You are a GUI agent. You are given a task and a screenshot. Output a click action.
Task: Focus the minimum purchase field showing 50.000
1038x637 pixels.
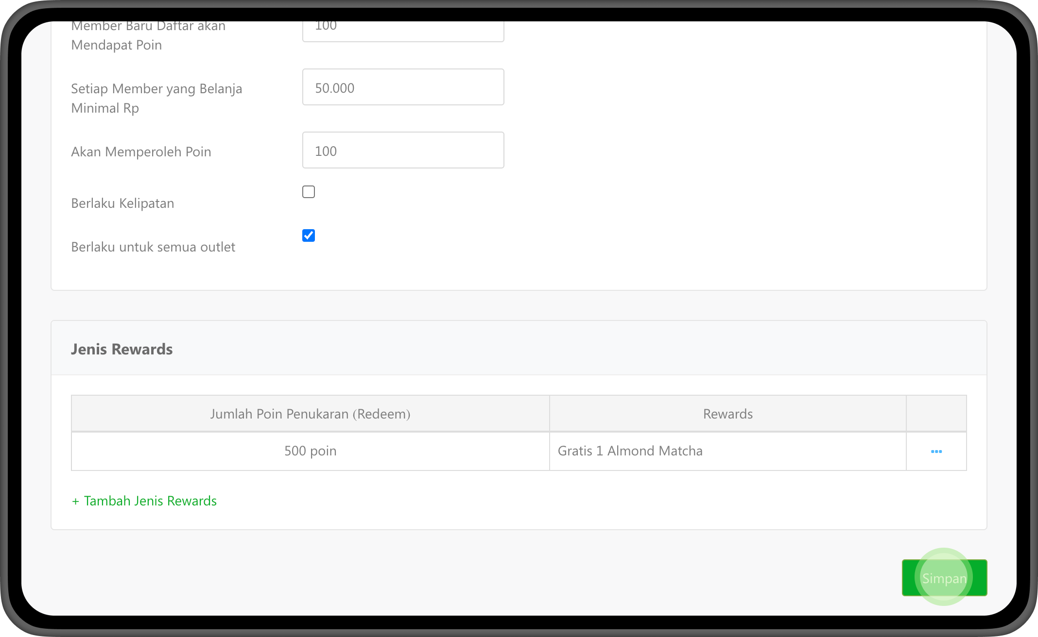coord(403,87)
